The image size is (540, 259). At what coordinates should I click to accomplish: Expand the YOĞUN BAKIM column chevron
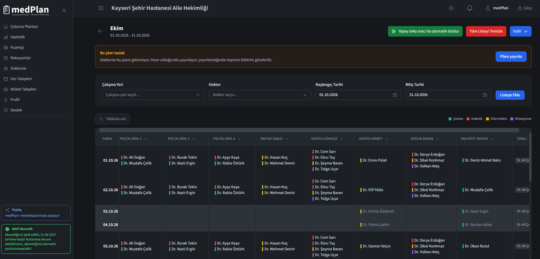pos(437,139)
